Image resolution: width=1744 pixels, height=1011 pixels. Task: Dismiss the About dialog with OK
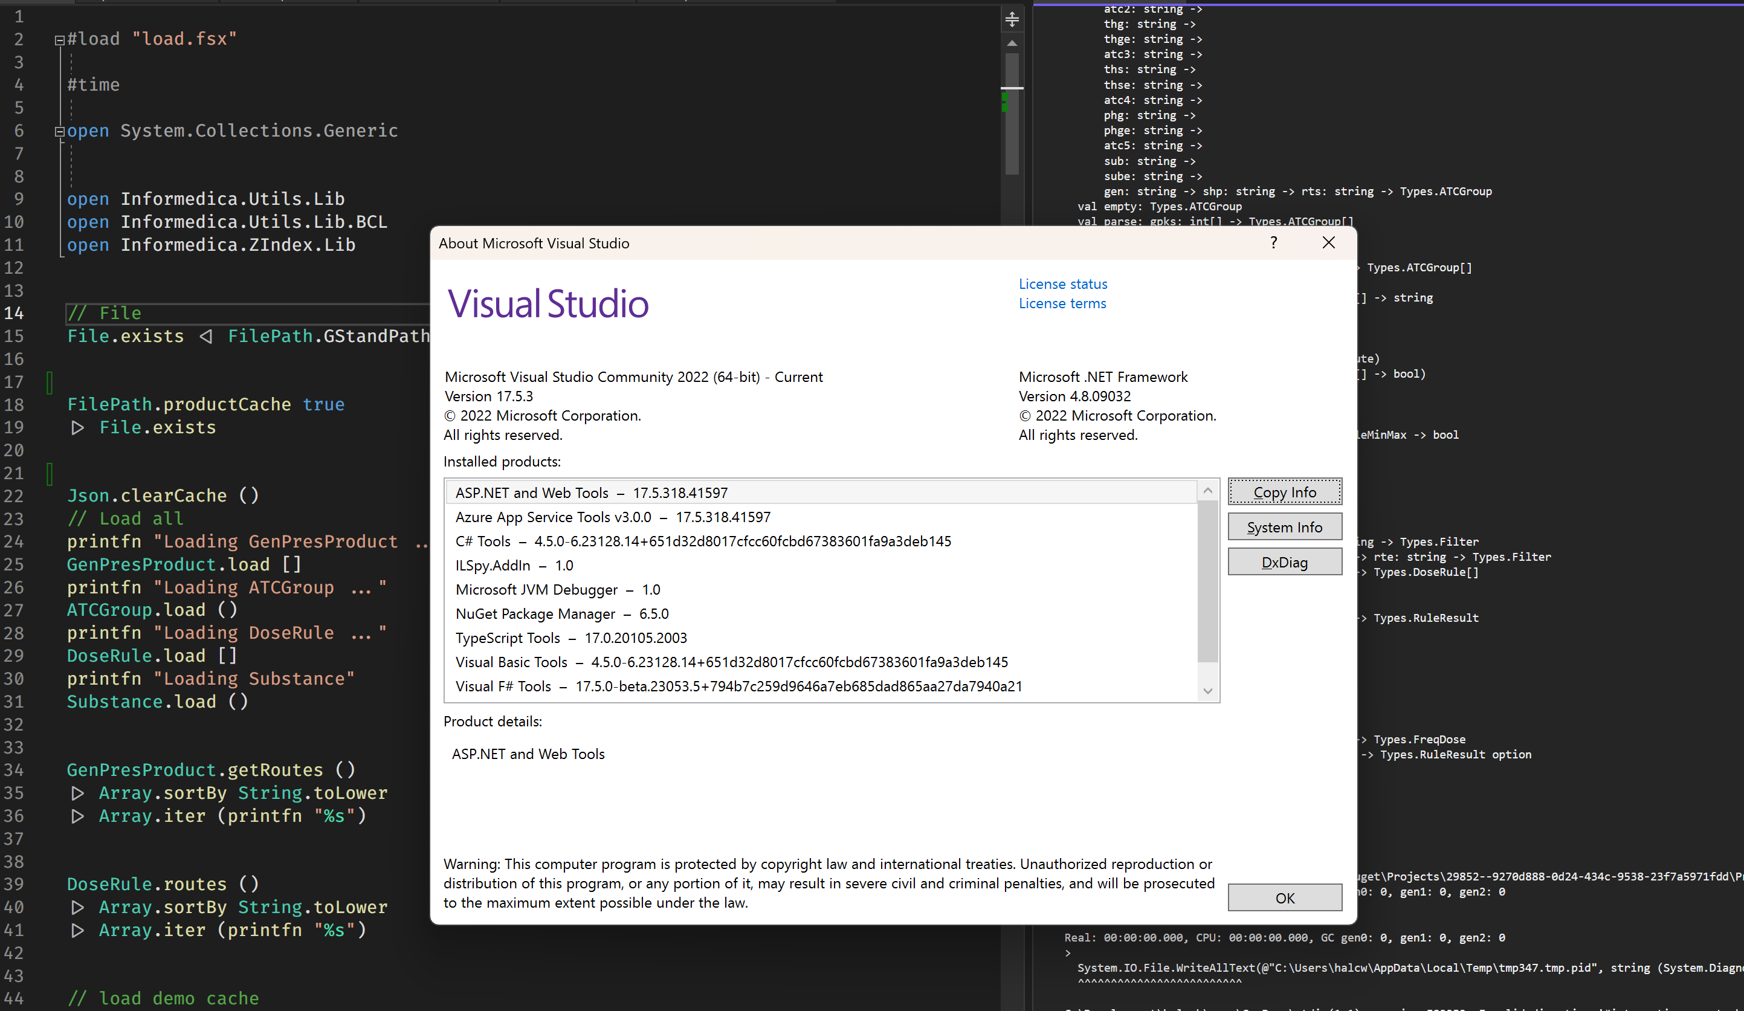click(1285, 897)
